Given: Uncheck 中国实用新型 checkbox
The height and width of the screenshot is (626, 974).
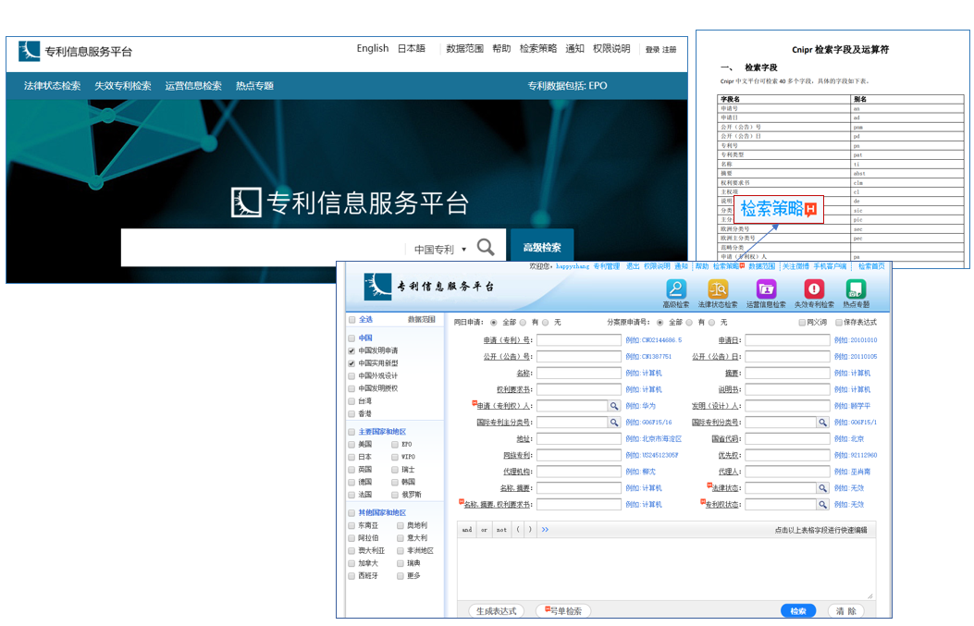Looking at the screenshot, I should pos(351,363).
